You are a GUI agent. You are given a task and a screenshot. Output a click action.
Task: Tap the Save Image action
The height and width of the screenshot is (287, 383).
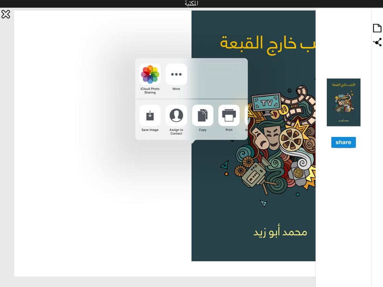[x=150, y=116]
